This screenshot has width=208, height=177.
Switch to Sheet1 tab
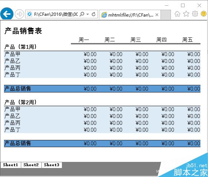pos(10,165)
